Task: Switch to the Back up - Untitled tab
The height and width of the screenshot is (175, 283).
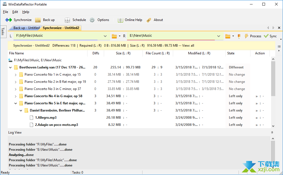Action: coord(27,28)
